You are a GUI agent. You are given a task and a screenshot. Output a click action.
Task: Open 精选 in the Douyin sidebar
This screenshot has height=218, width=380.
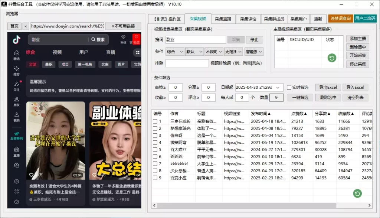[16, 55]
